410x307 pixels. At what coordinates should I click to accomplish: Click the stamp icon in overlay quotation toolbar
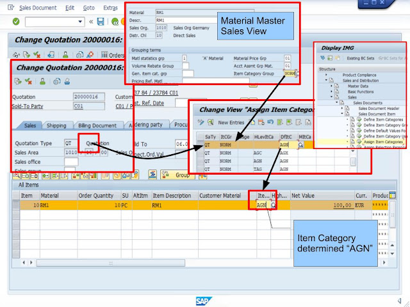pos(67,81)
